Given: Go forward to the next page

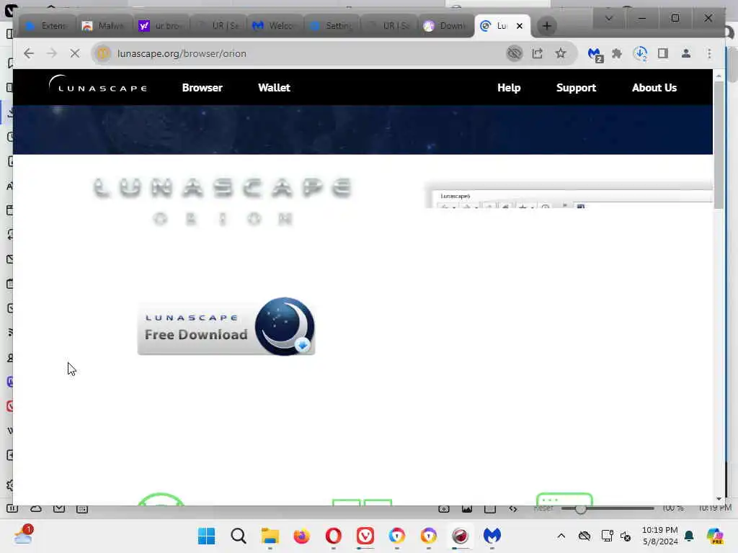Looking at the screenshot, I should 52,53.
